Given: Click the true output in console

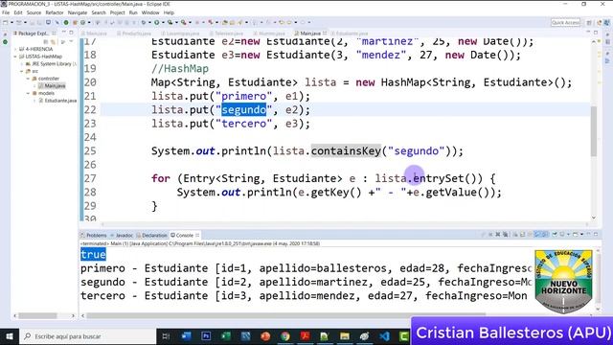Looking at the screenshot, I should pos(93,255).
